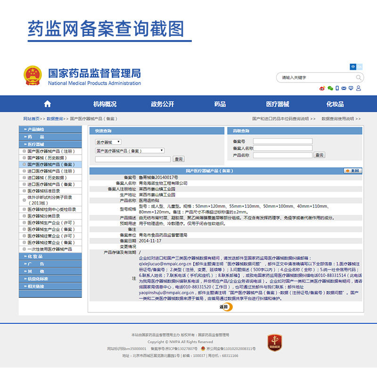This screenshot has height=377, width=377.
Task: Click the 鲁青械备20140017号 record number
Action: pos(158,178)
